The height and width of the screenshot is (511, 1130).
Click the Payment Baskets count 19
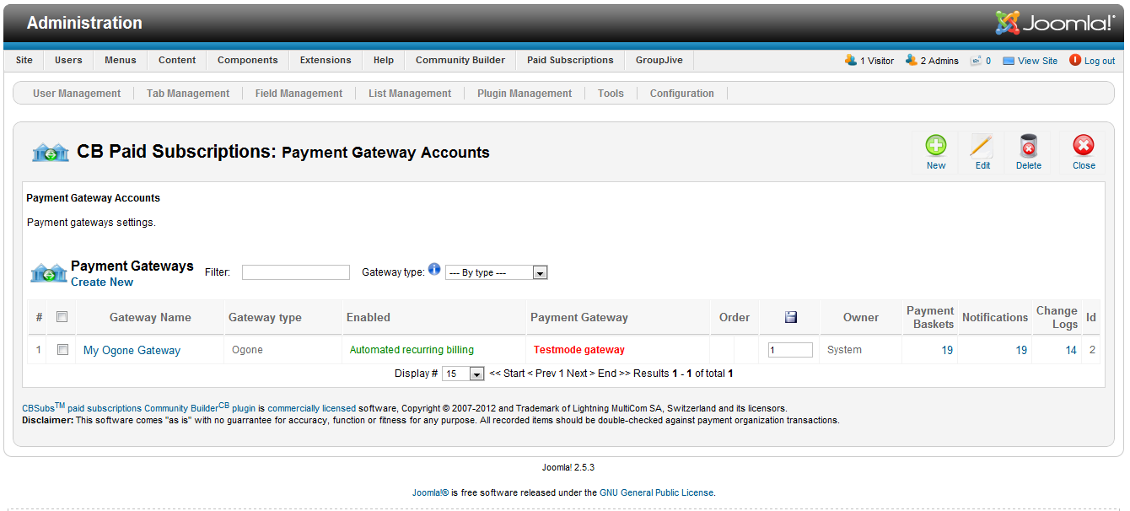pyautogui.click(x=947, y=350)
